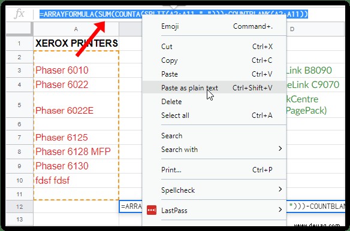The width and height of the screenshot is (350, 231).
Task: Select column A header
Action: point(76,29)
